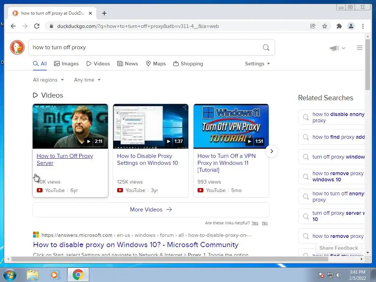Switch to the Images tab
Image resolution: width=376 pixels, height=282 pixels.
tap(66, 64)
